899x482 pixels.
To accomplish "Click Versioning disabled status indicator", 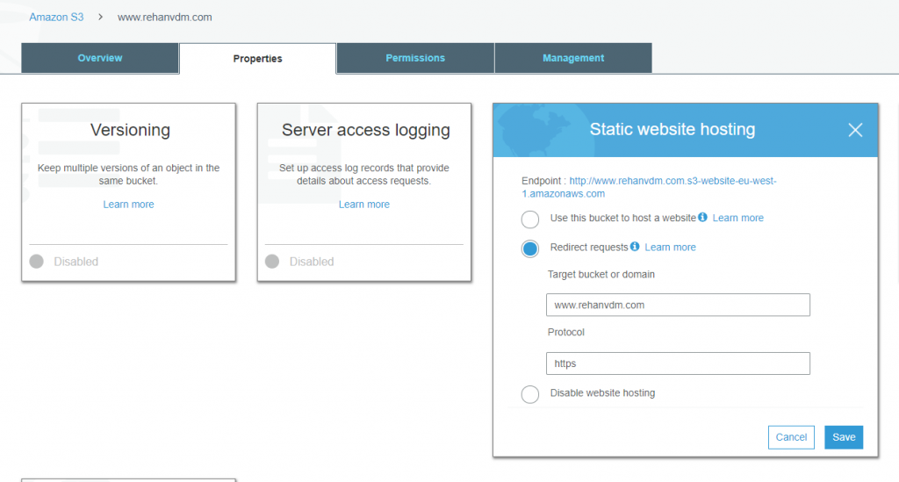I will [x=37, y=262].
